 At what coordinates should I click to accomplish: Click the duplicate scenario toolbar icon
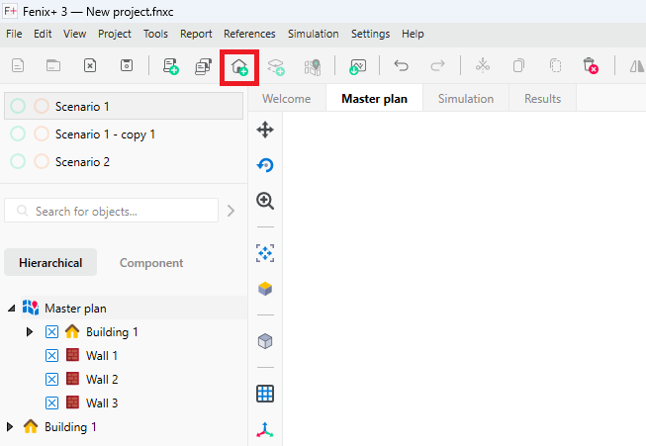coord(203,66)
